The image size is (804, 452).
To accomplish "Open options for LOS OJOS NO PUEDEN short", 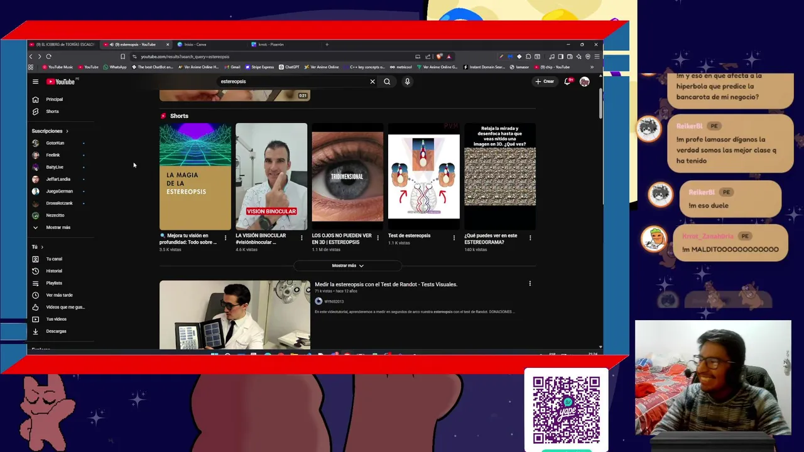I will pos(378,238).
